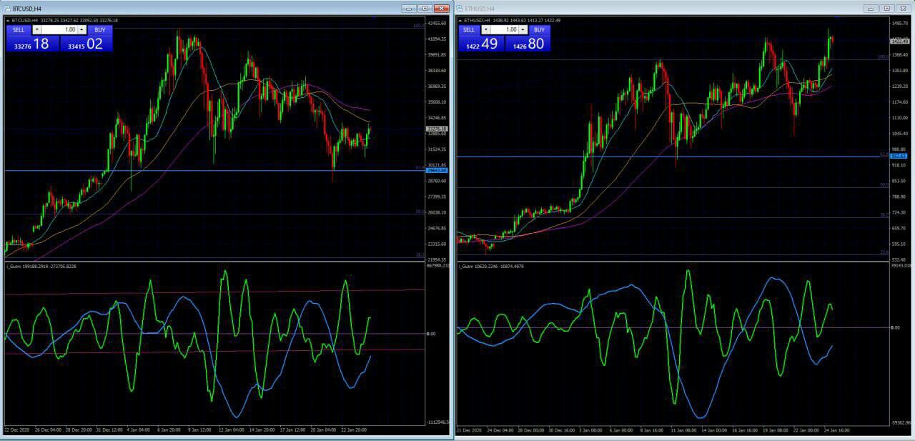Click the BTCUSD,H4 window title icon
The image size is (915, 441).
[x=8, y=9]
